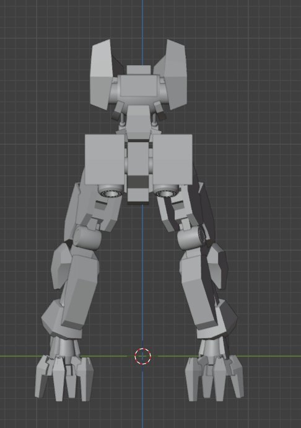The width and height of the screenshot is (301, 428).
Task: Click the 3D cursor at the world origin
Action: pos(142,356)
